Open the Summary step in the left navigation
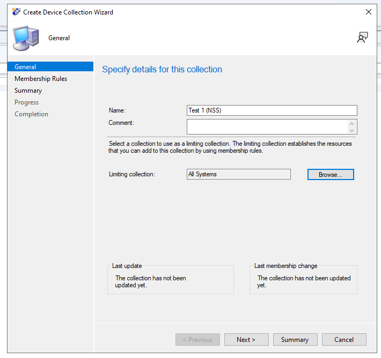This screenshot has height=358, width=381. pos(28,91)
